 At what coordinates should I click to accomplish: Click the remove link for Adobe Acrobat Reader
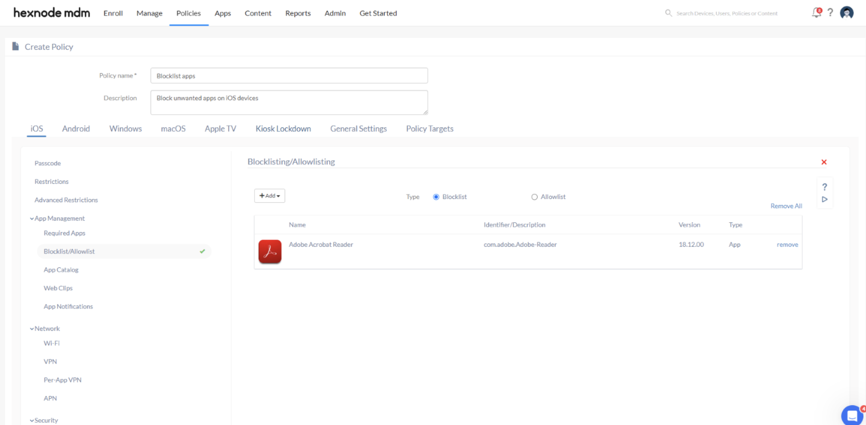787,244
